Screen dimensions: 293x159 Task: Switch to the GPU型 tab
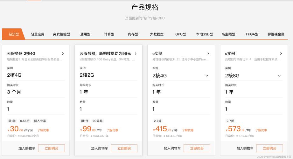[180, 34]
